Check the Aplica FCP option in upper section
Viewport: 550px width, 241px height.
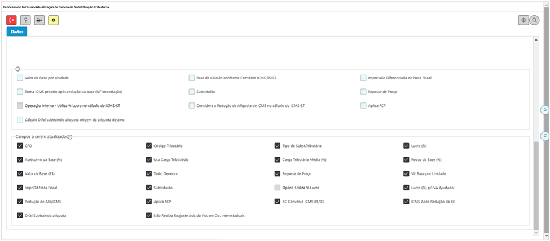364,105
